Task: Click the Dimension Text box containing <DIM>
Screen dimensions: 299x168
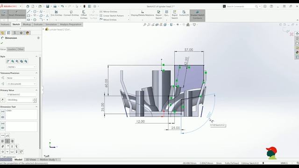Action: coord(21,114)
